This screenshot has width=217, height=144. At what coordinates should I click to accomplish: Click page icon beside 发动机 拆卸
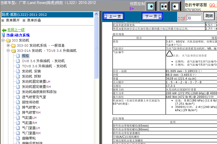(x=18, y=76)
